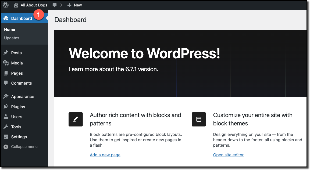Screen dimensions: 310x170
Task: Click the pencil icon beside the blocks description
Action: 76,119
